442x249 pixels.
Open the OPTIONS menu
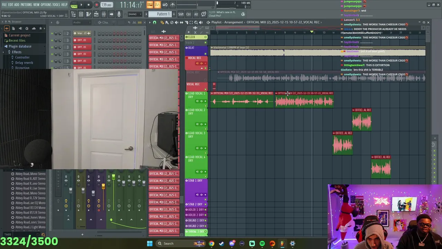point(46,4)
